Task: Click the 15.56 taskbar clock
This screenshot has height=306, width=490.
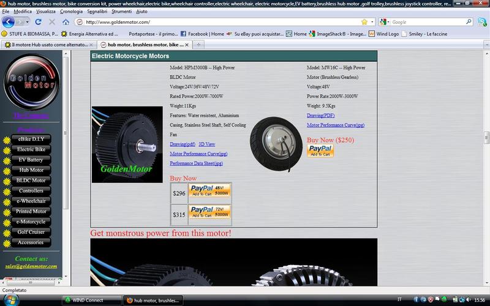Action: point(480,300)
